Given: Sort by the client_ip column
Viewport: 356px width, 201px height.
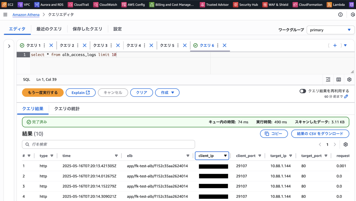Looking at the screenshot, I should point(212,156).
